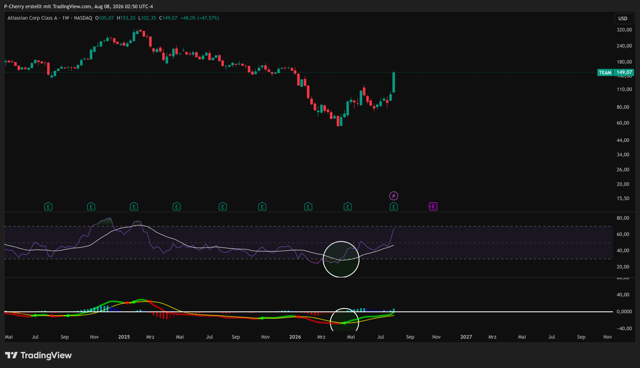This screenshot has height=368, width=640.
Task: Click the earnings marker just before Mai 2025
Action: [x=176, y=206]
